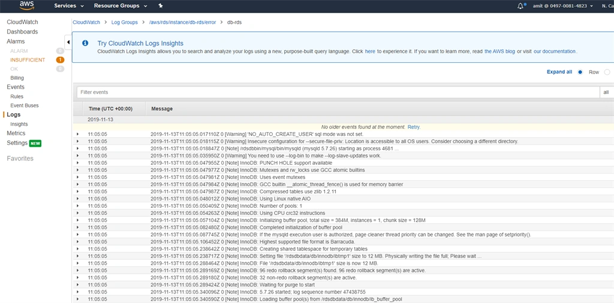Click the pin shortcut star icon
The height and width of the screenshot is (303, 614).
point(161,6)
